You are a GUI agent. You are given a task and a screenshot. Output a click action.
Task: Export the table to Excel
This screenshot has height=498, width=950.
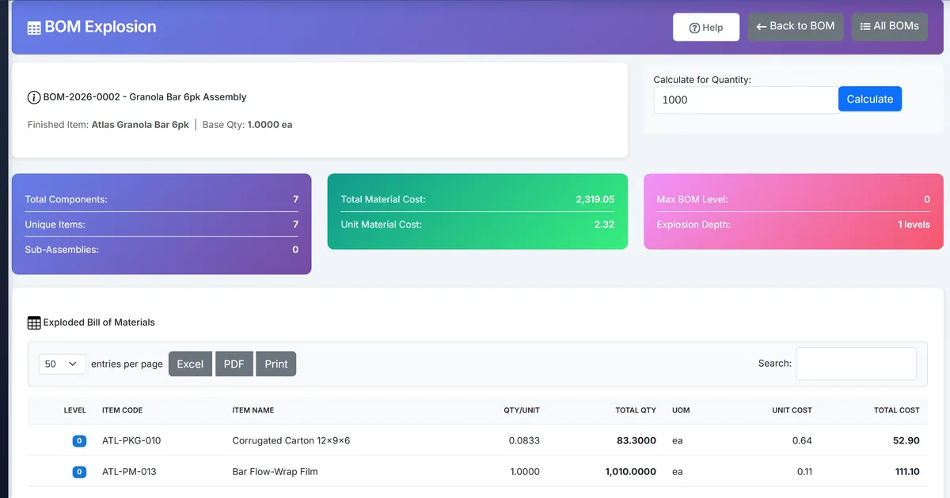click(x=190, y=364)
